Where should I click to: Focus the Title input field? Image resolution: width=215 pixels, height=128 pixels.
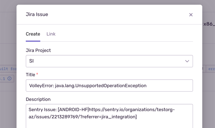pyautogui.click(x=109, y=86)
